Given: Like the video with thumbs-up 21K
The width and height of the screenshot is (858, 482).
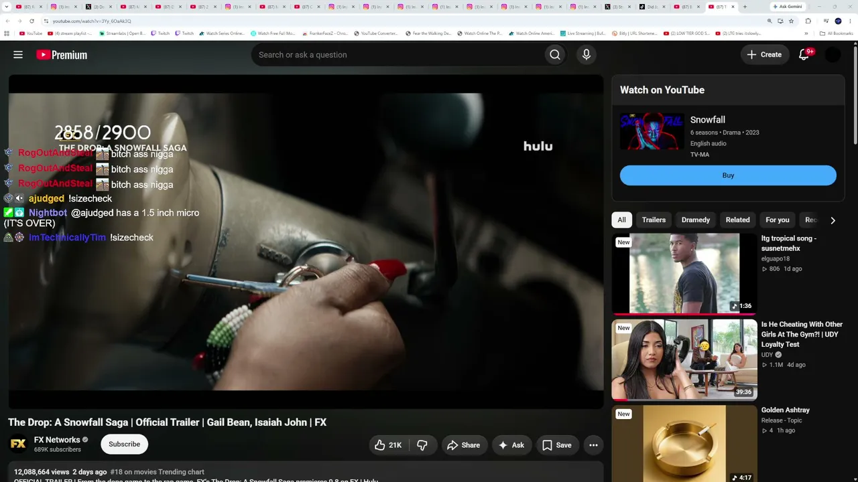Looking at the screenshot, I should (388, 445).
